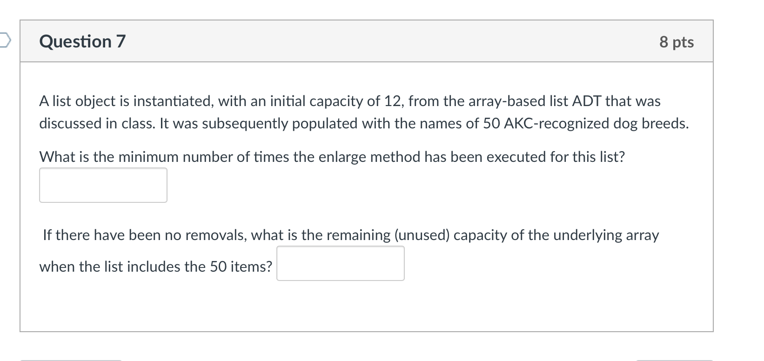
Task: Select the Question 7 heading text
Action: [x=83, y=41]
